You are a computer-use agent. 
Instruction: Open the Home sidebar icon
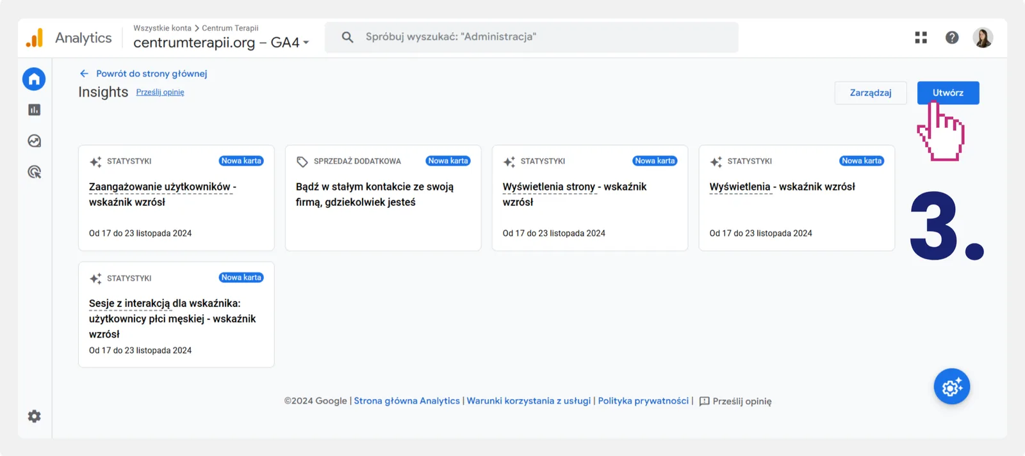coord(34,79)
